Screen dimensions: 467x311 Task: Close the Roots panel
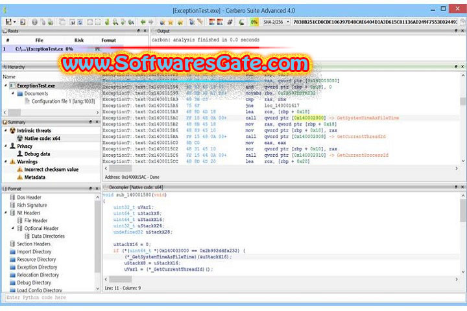pyautogui.click(x=145, y=30)
